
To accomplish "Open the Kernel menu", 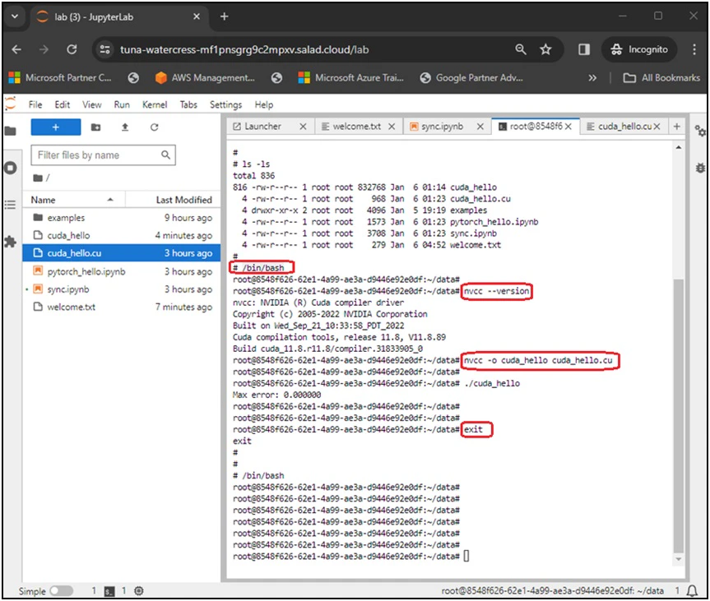I will [155, 104].
